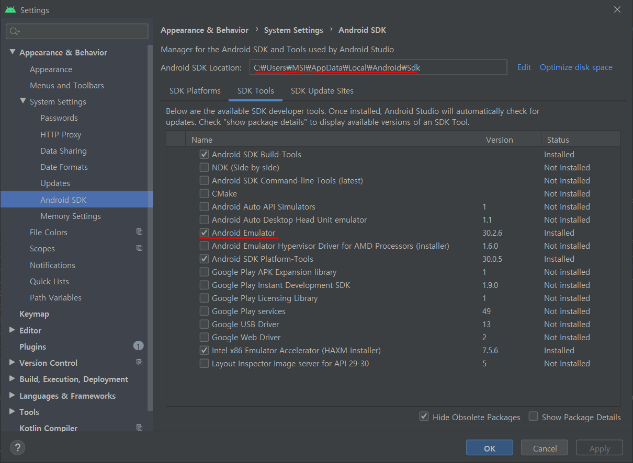Viewport: 633px width, 463px height.
Task: Select Date Formats in the settings tree
Action: (64, 167)
